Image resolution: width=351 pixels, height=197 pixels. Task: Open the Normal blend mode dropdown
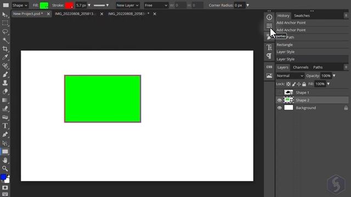pyautogui.click(x=290, y=76)
